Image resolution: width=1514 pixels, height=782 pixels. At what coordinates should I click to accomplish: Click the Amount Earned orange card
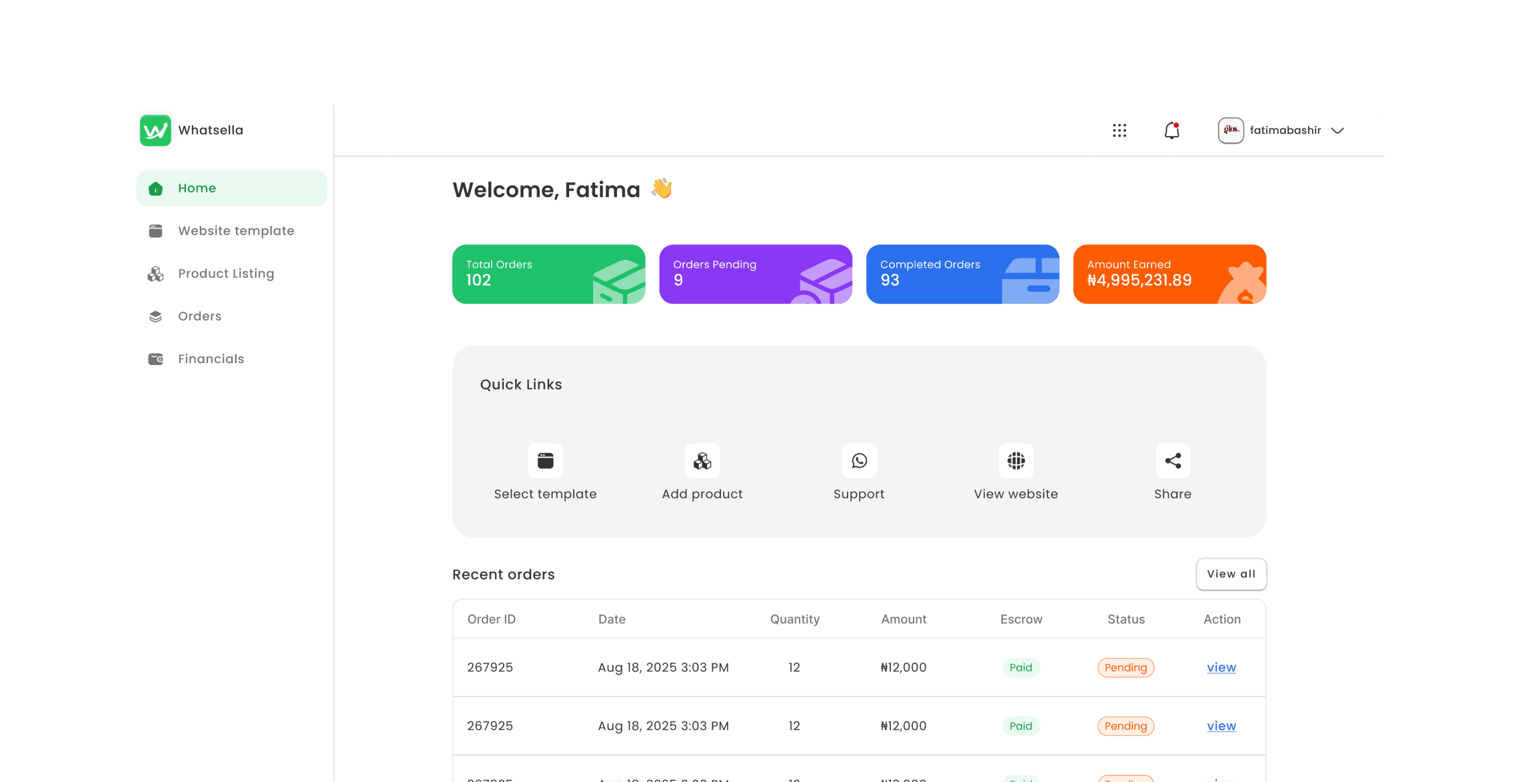pos(1169,274)
